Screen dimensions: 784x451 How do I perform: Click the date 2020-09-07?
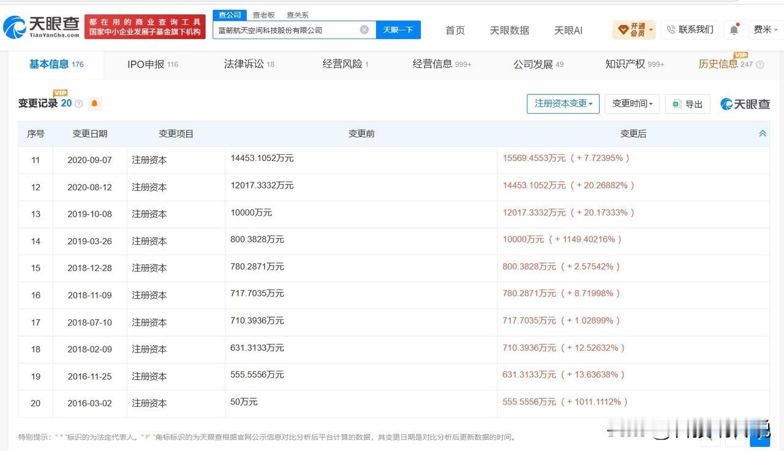click(x=90, y=160)
